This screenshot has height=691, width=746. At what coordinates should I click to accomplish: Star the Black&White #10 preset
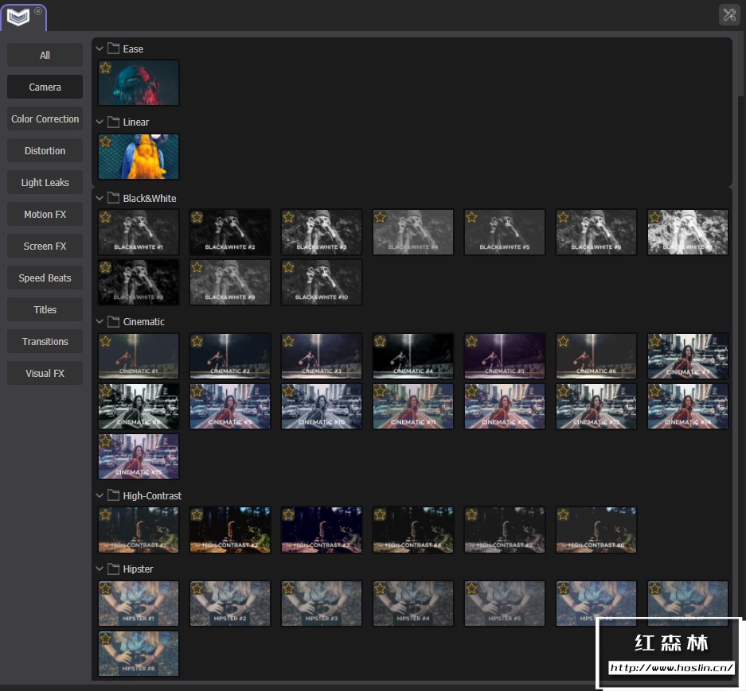[289, 267]
